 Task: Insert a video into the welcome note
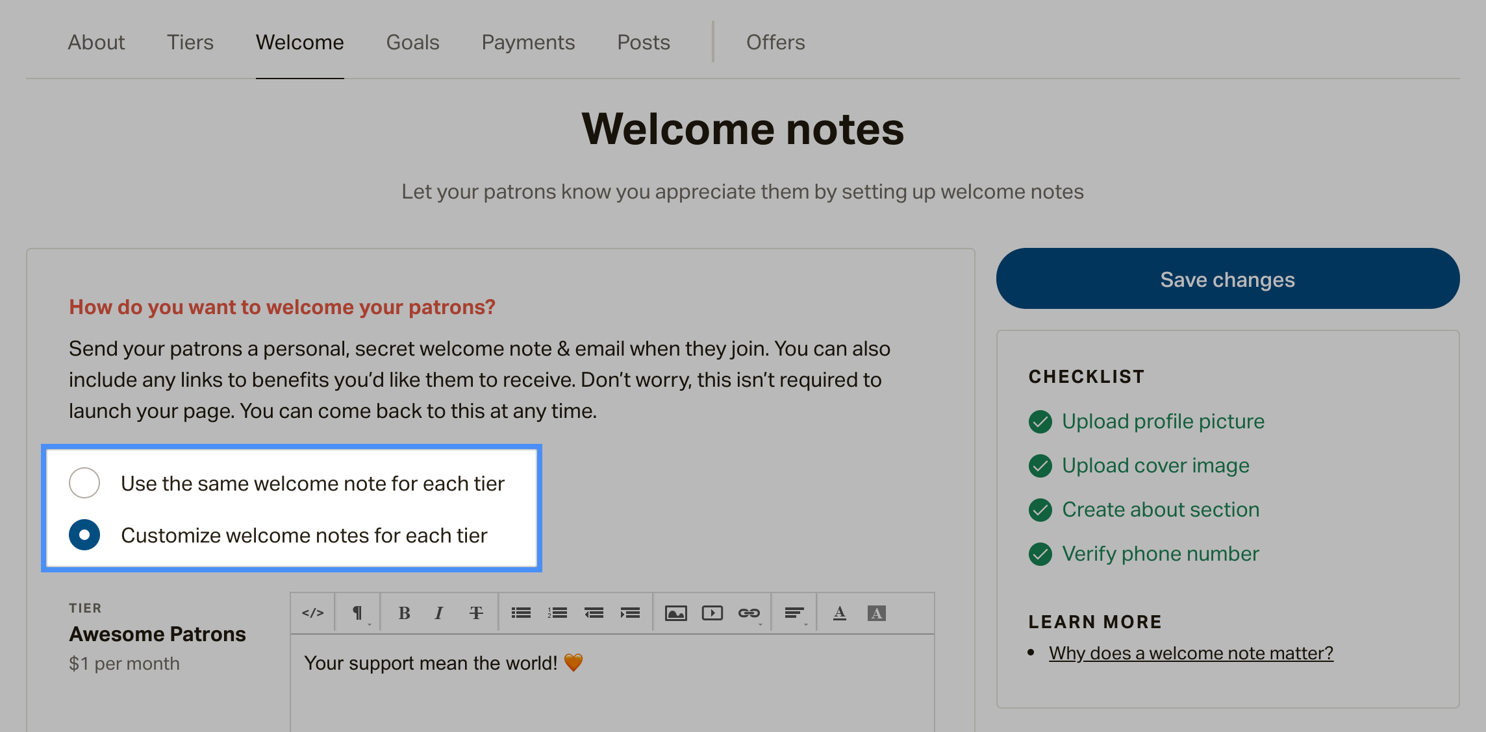pyautogui.click(x=712, y=613)
